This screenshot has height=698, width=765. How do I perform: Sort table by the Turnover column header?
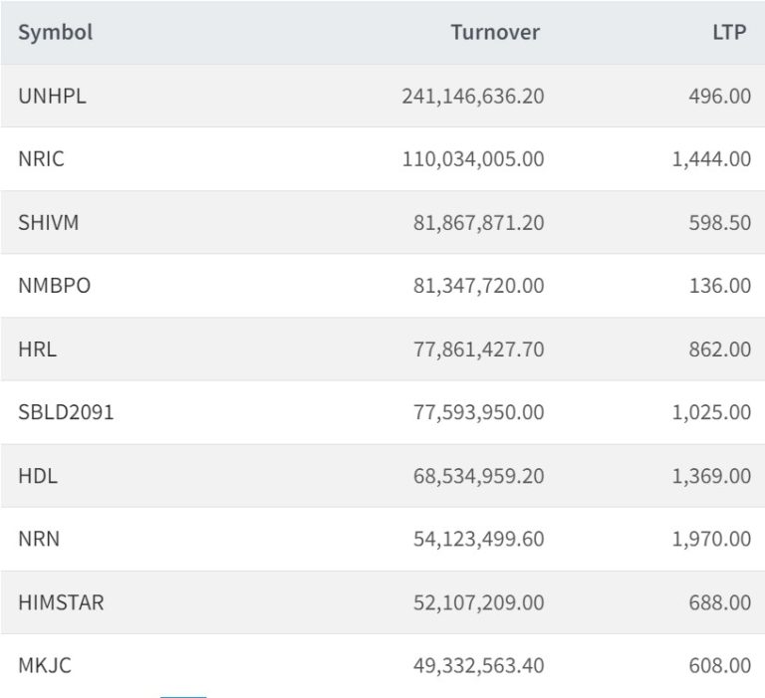495,32
